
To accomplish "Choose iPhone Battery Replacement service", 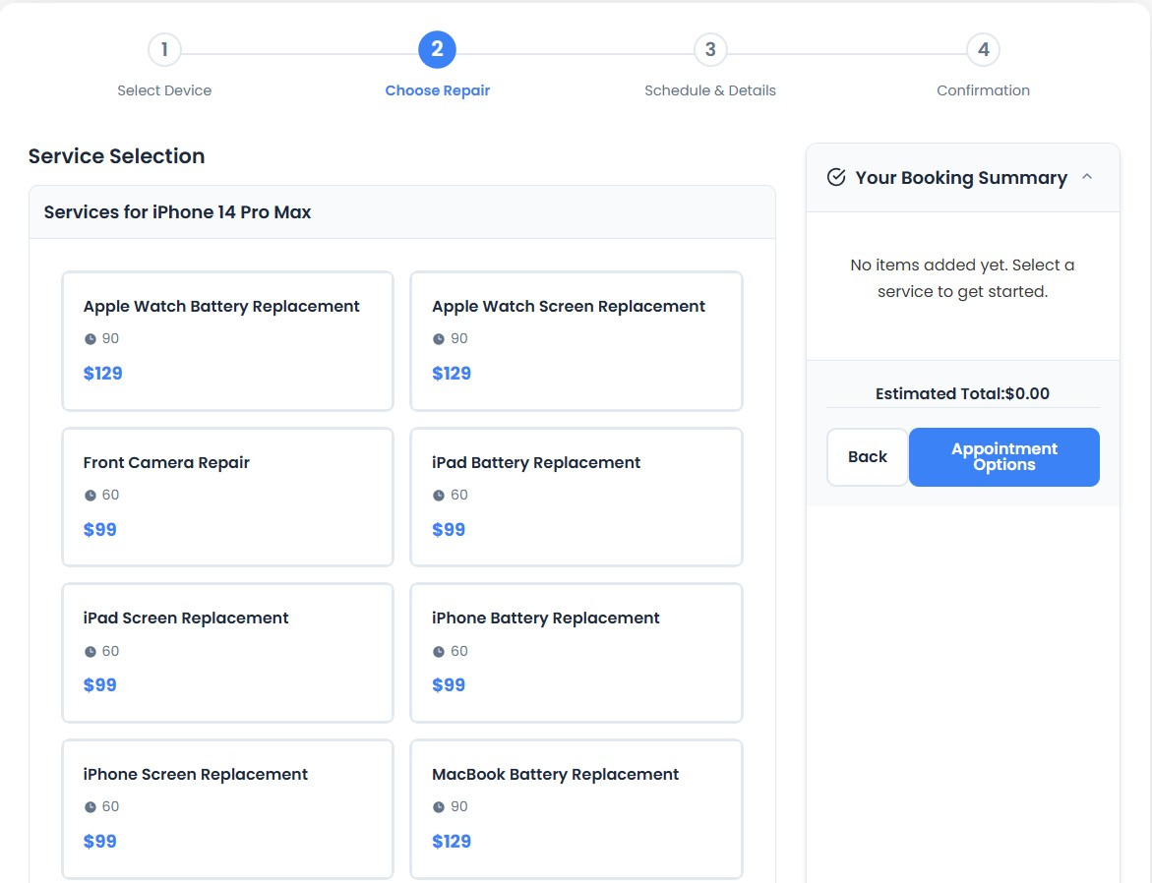I will click(x=576, y=653).
